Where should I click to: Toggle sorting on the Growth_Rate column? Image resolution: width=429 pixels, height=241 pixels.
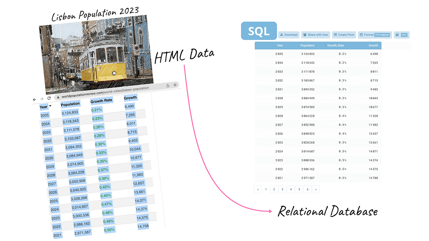pyautogui.click(x=336, y=45)
